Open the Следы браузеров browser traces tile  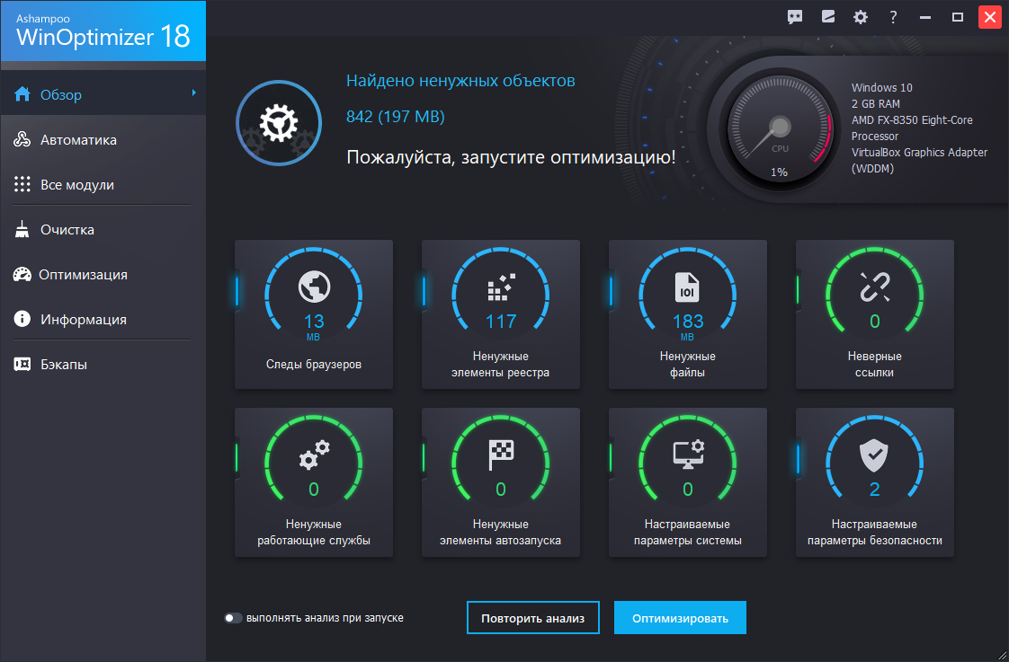tap(313, 313)
